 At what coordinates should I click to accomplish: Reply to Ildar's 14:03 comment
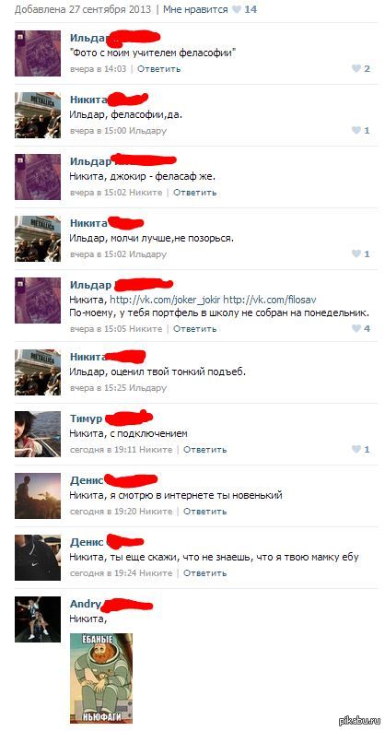coord(158,69)
